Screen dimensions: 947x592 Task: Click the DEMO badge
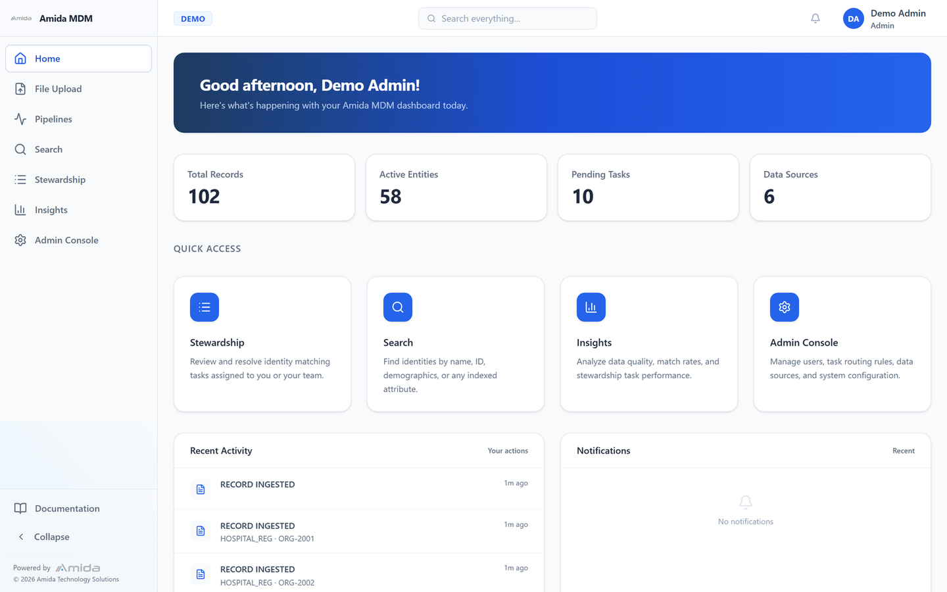click(x=193, y=18)
